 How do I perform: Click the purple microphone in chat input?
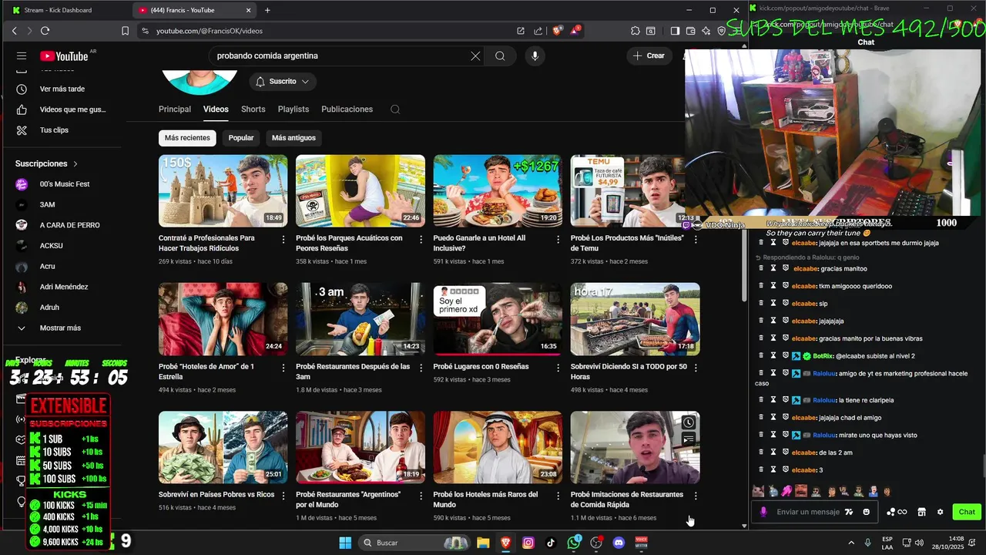click(763, 512)
